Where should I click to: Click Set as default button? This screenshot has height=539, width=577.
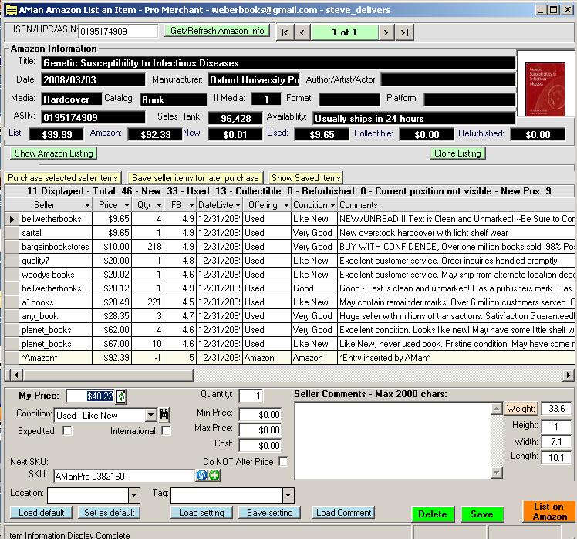tap(109, 513)
